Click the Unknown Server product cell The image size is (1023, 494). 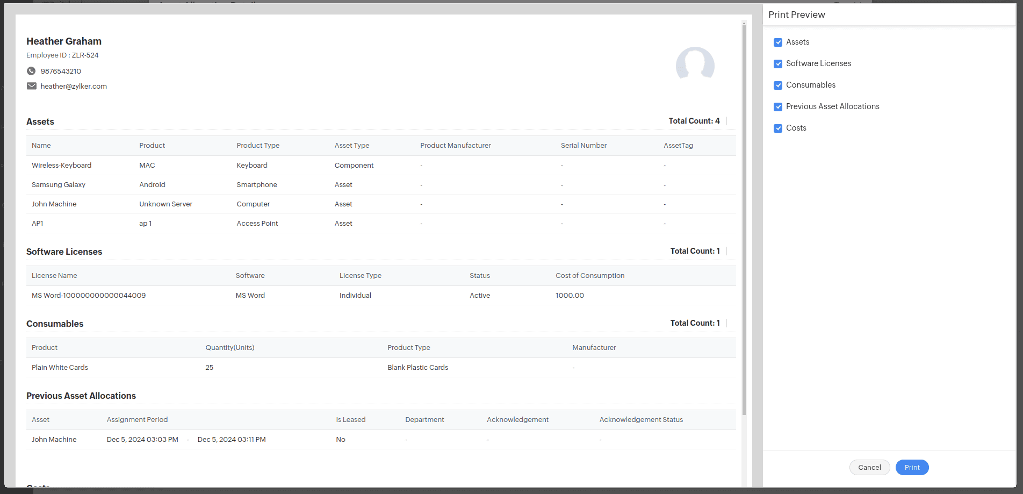165,204
